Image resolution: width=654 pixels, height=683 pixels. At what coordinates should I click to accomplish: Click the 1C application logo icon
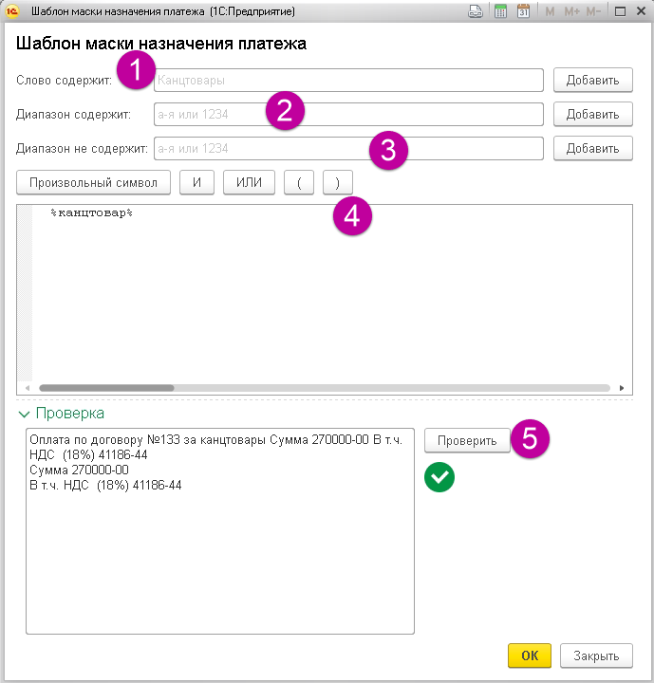pos(13,11)
